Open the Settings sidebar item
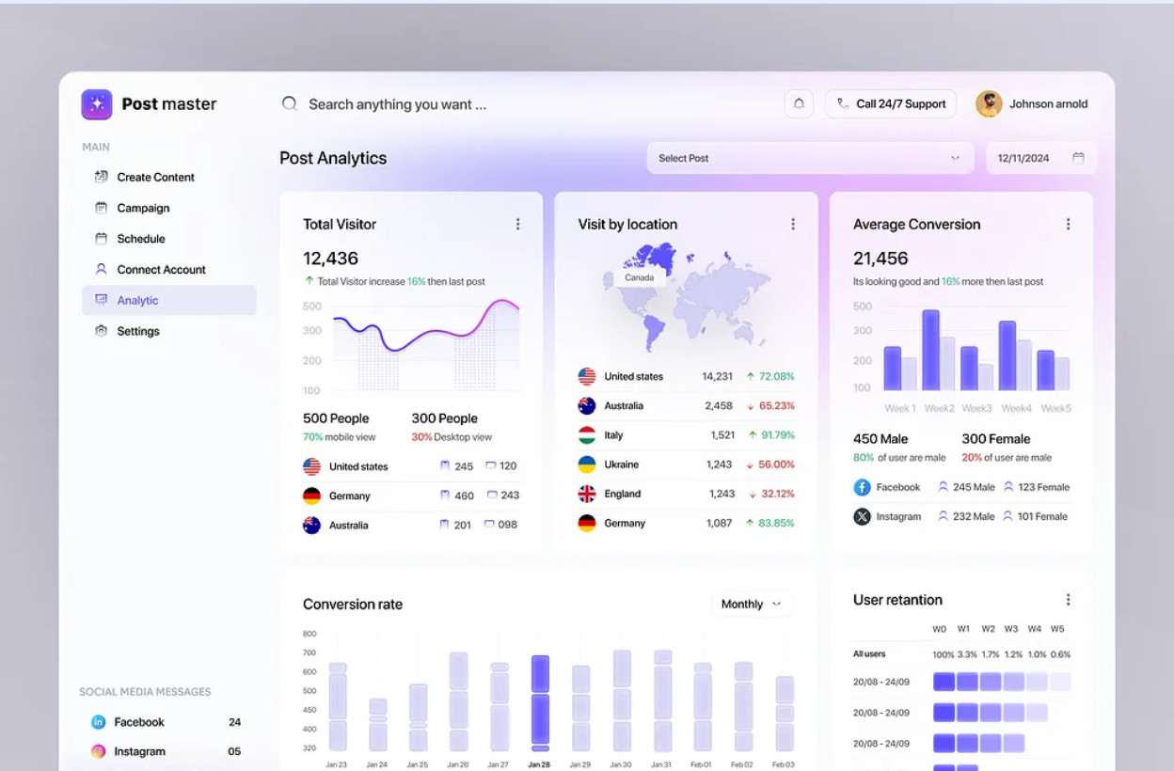1174x771 pixels. point(138,331)
